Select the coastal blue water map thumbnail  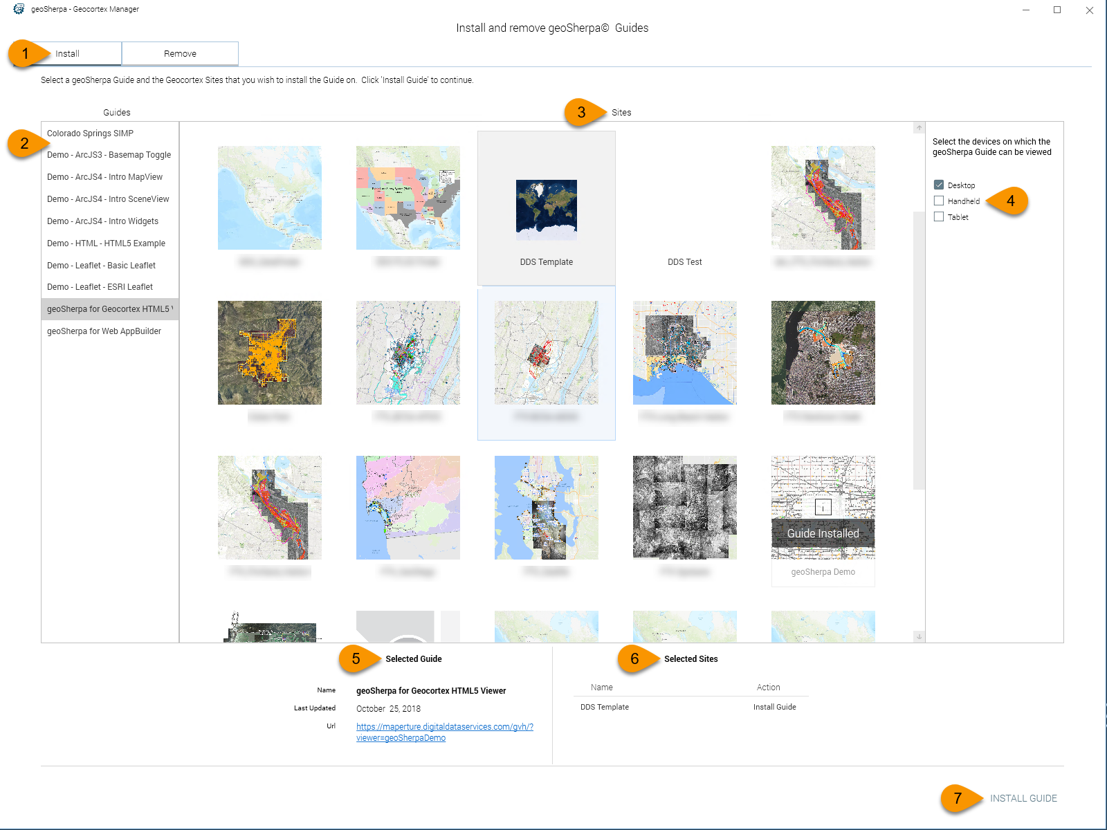[x=685, y=353]
